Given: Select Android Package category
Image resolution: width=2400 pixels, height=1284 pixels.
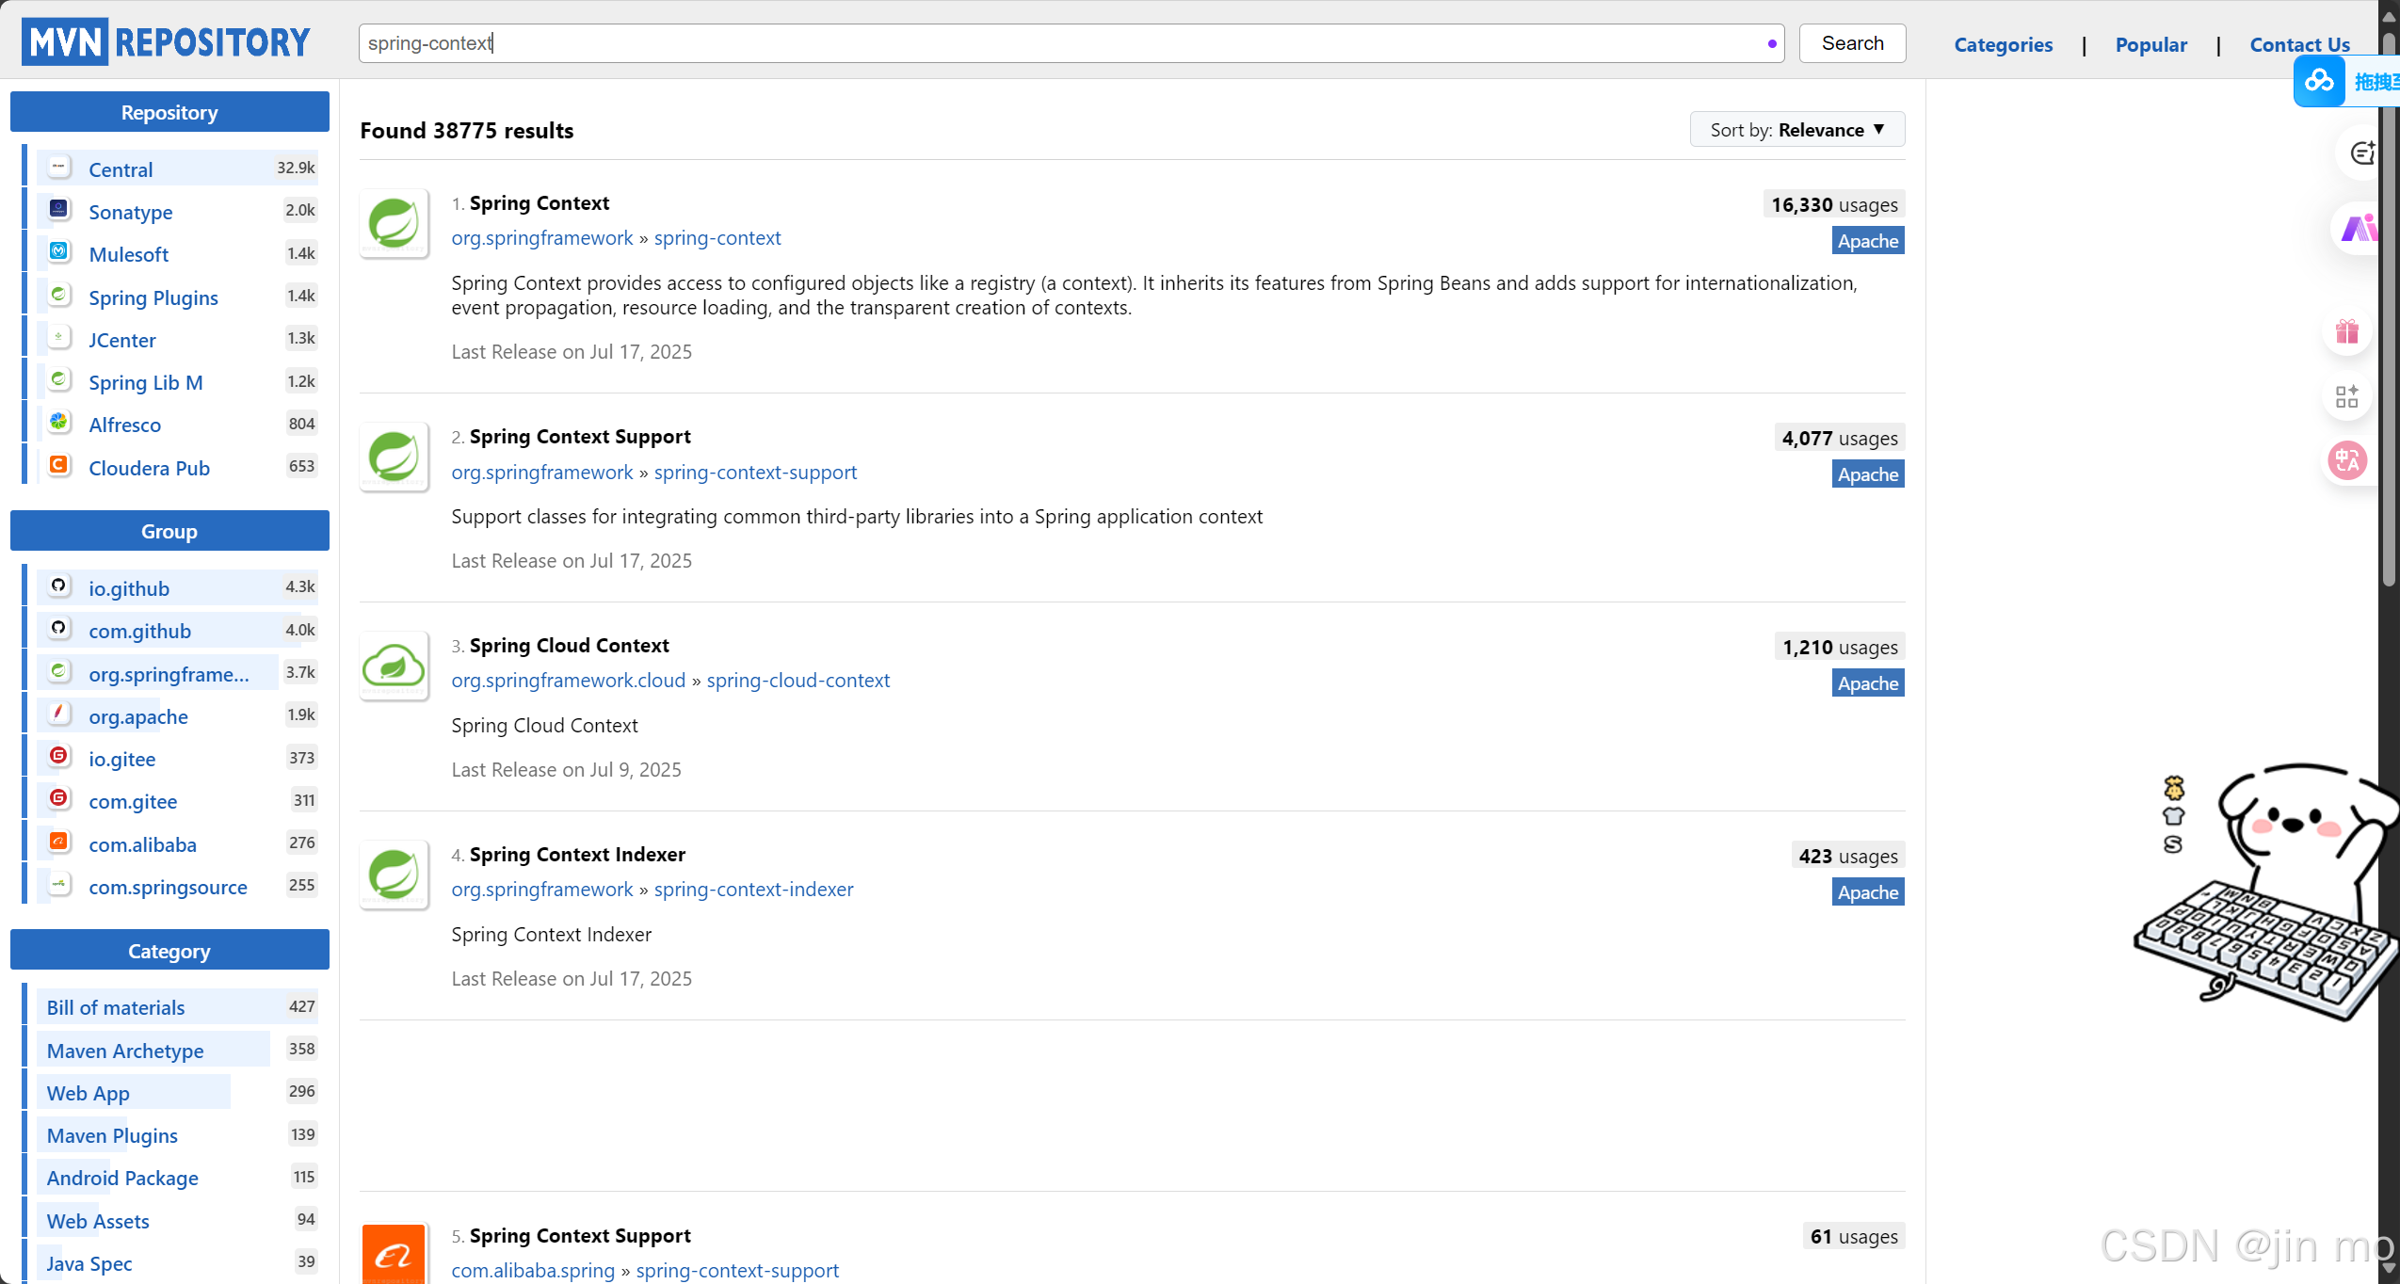Looking at the screenshot, I should click(x=178, y=1178).
